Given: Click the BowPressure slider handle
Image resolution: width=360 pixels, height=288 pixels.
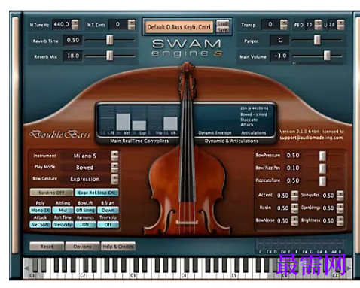Looking at the screenshot, I should [322, 156].
